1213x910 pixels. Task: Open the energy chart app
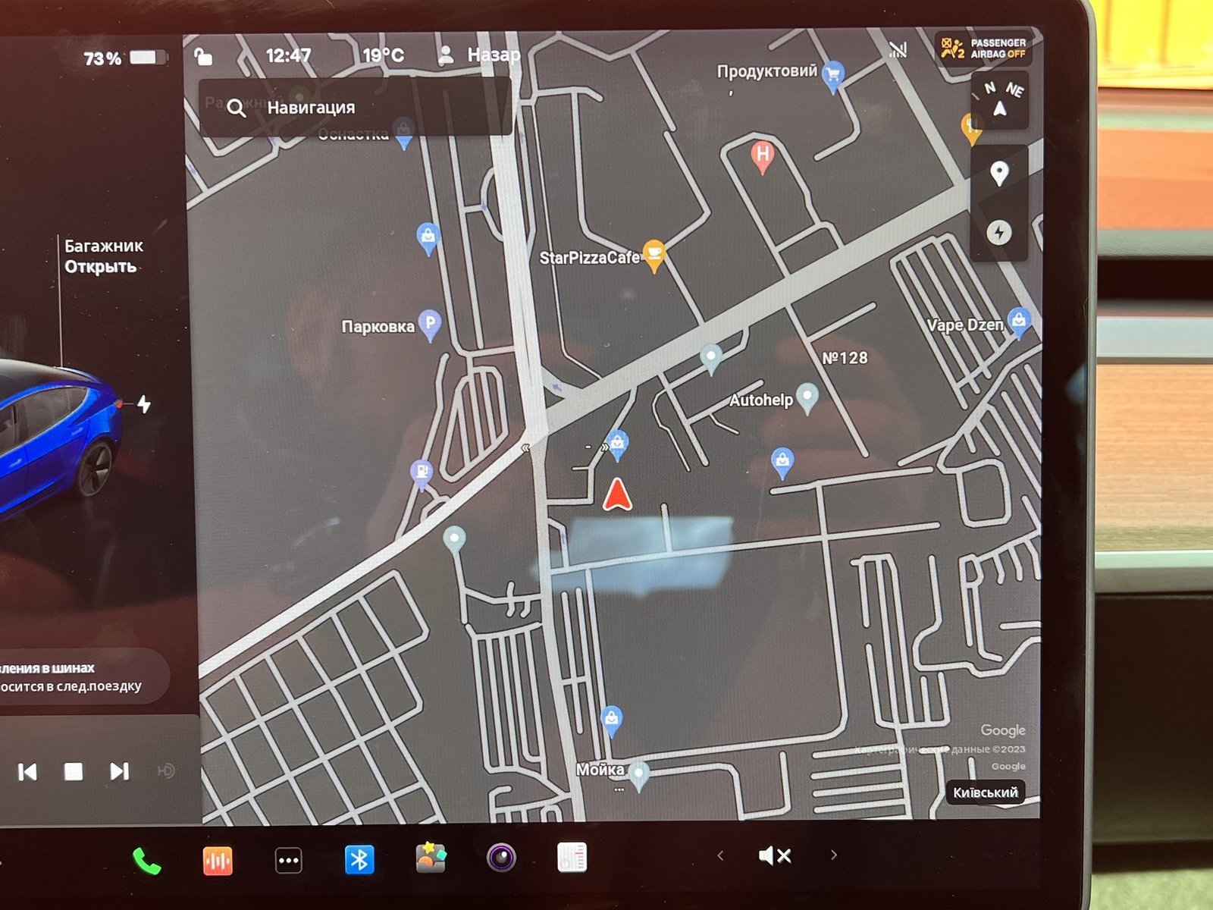pos(572,858)
